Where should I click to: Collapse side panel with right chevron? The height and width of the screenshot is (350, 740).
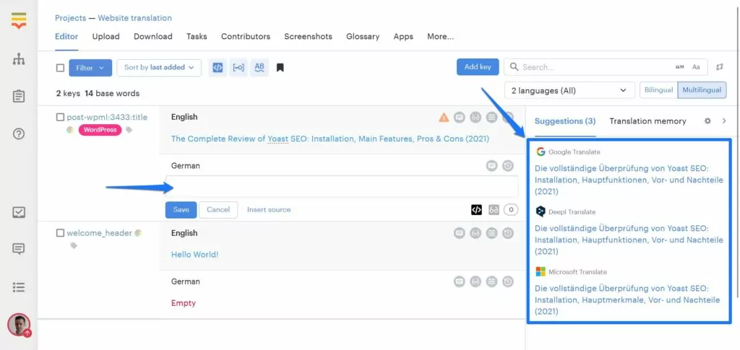[x=724, y=121]
